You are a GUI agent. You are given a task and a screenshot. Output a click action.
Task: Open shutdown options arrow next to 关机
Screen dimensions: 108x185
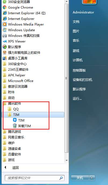click(92, 178)
